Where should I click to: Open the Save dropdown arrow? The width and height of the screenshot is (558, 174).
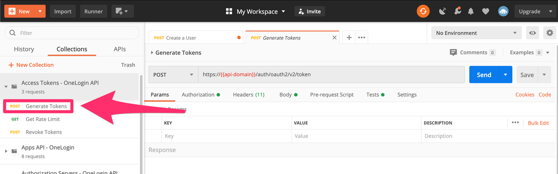pyautogui.click(x=545, y=74)
